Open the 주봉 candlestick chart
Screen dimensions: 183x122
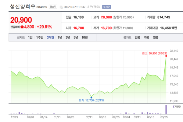[146, 37]
